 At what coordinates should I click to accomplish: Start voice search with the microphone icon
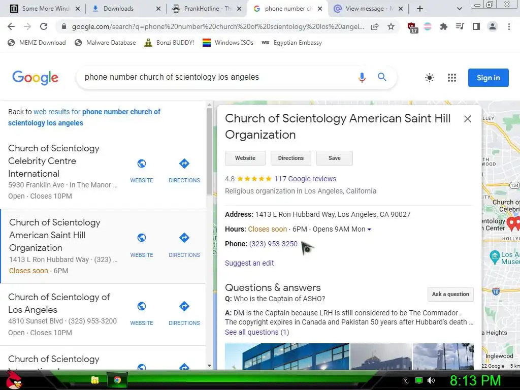tap(362, 78)
